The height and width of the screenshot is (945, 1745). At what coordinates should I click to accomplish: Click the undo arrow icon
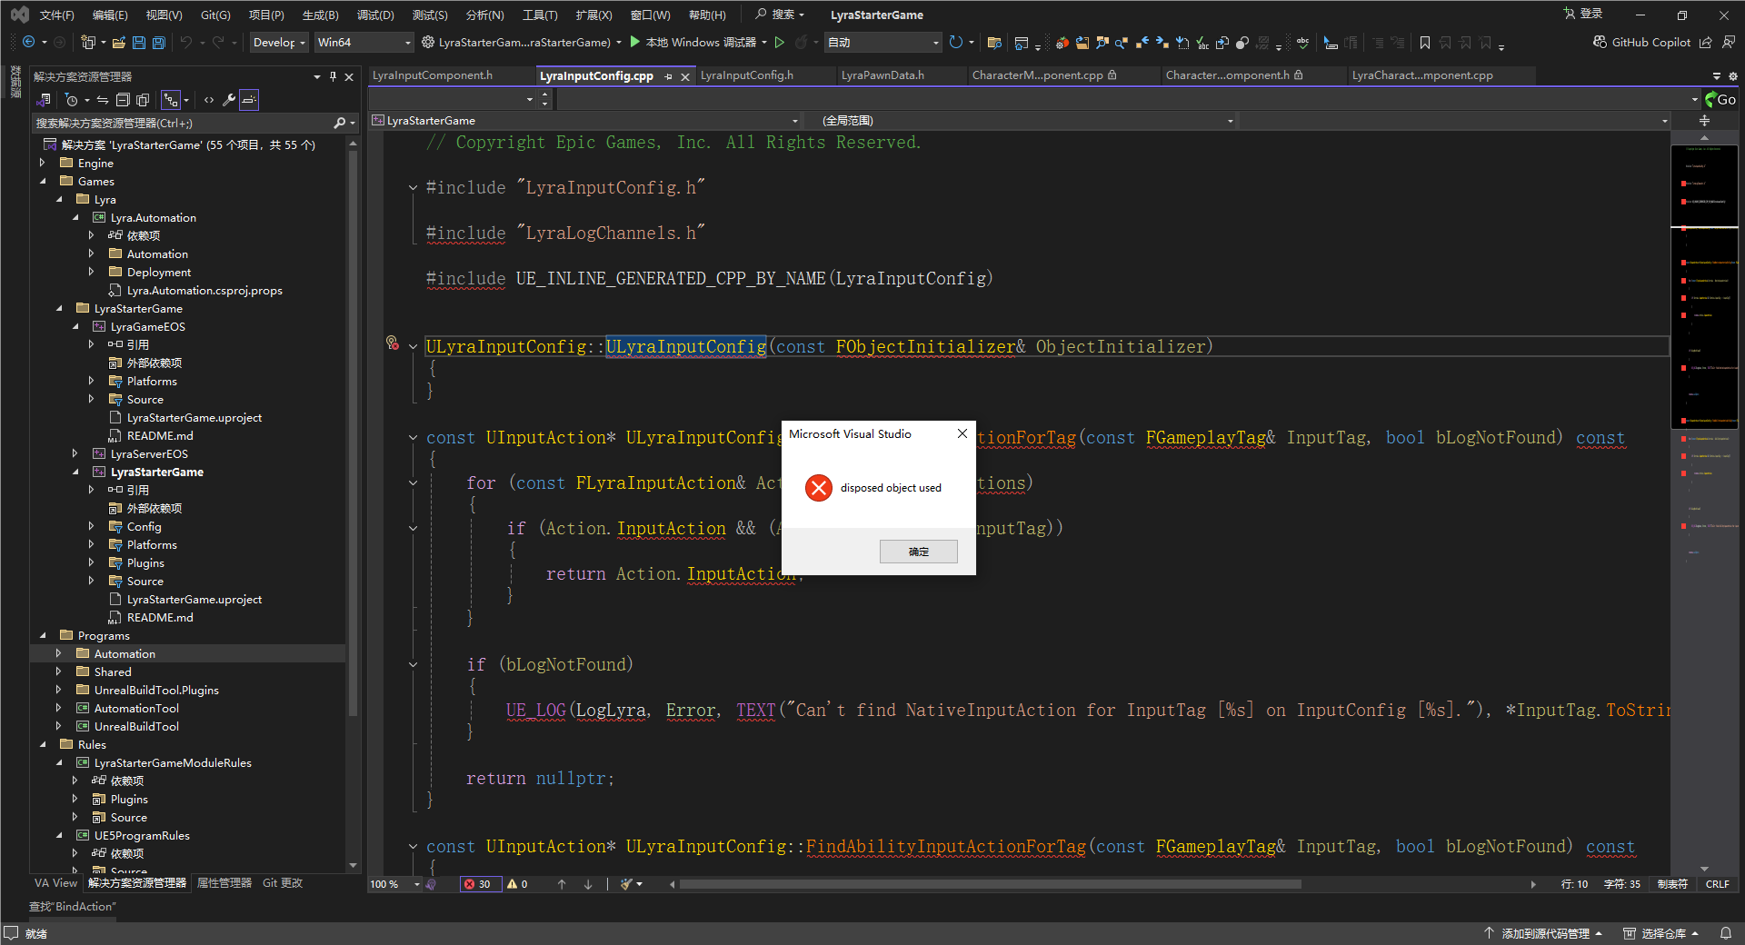click(185, 42)
